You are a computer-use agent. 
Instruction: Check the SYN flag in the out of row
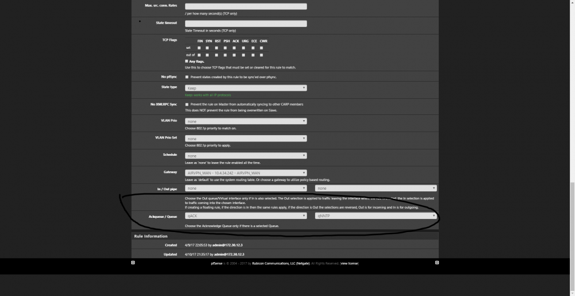point(207,55)
